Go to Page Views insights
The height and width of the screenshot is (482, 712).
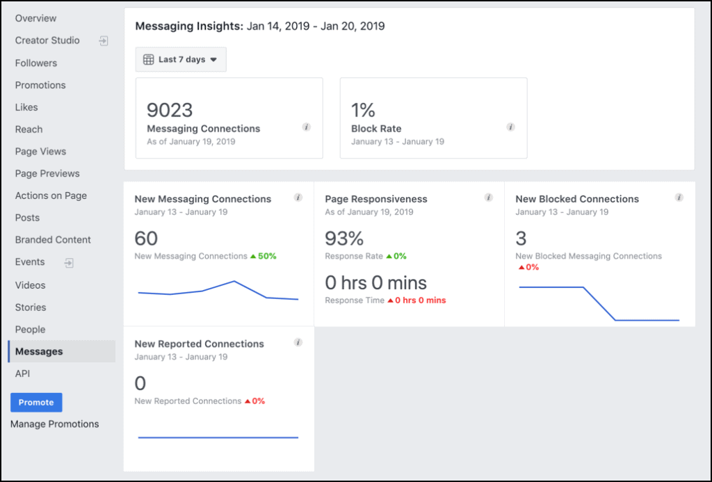40,151
